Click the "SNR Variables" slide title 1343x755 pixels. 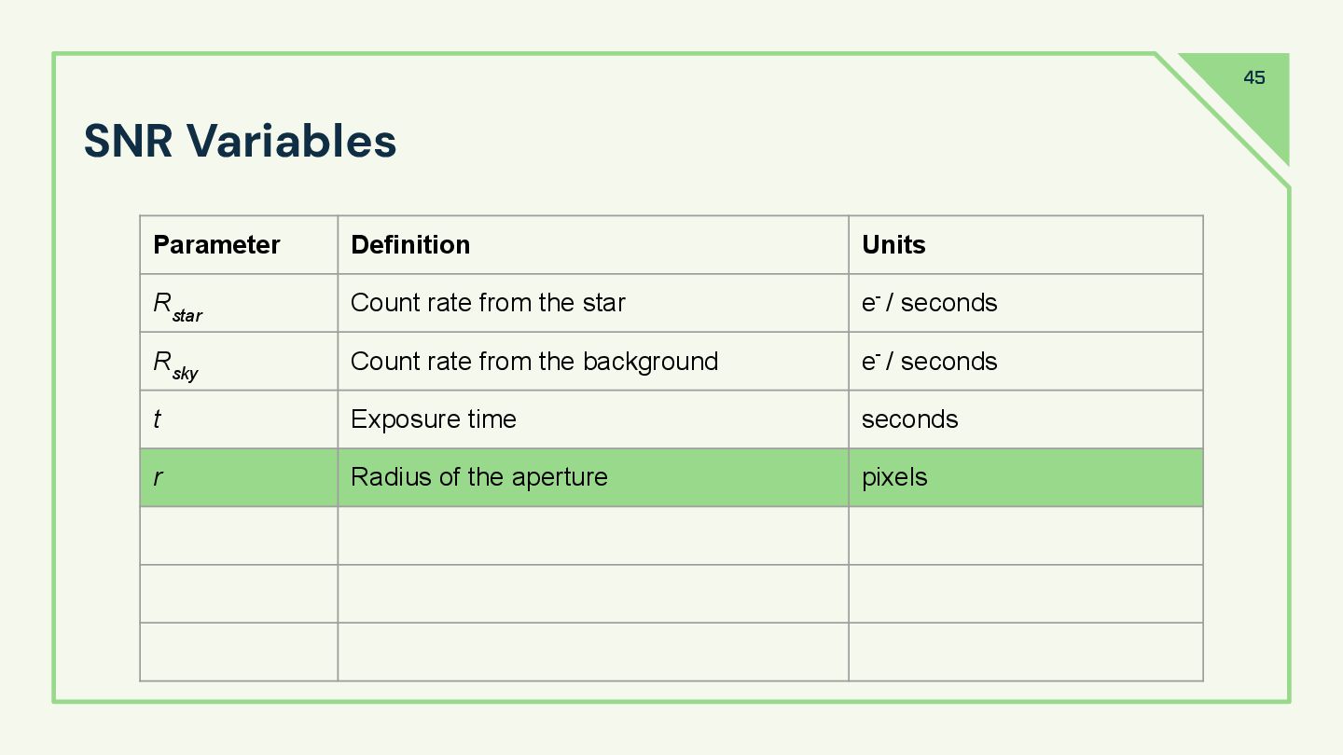point(240,142)
